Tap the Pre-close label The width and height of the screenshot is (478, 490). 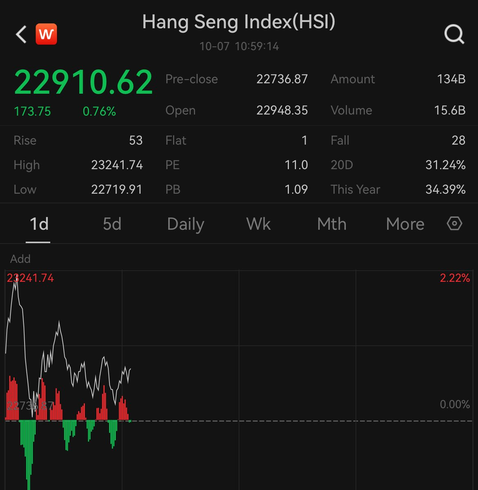191,79
